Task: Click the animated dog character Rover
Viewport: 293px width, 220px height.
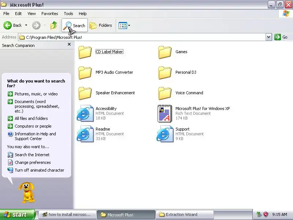Action: click(x=27, y=193)
